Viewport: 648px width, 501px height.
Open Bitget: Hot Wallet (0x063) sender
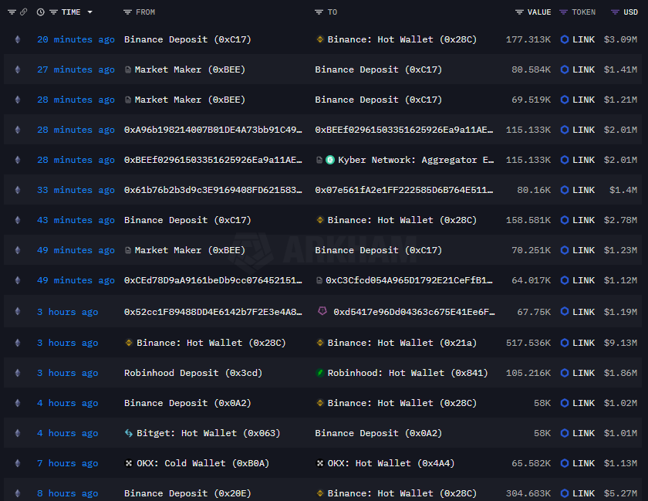[x=209, y=433]
